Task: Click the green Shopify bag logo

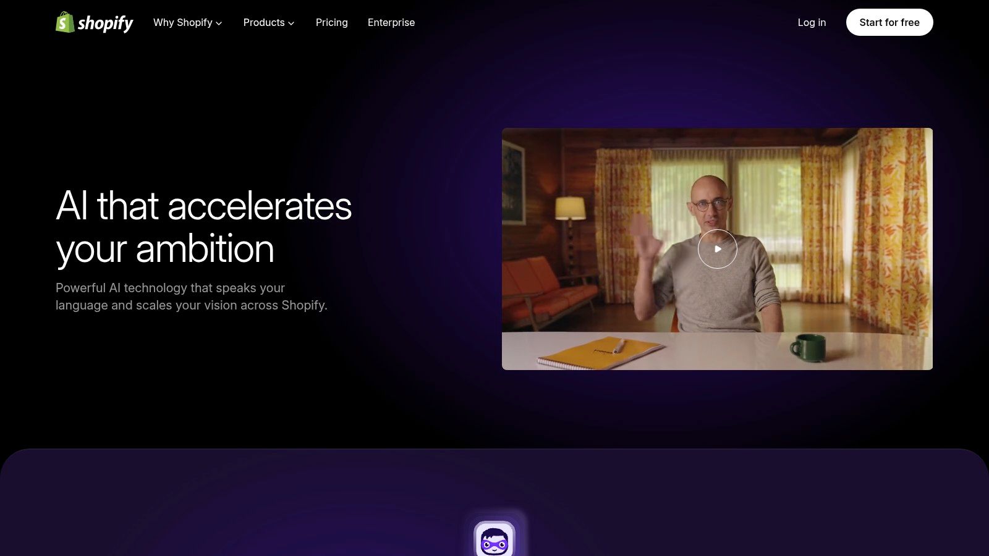Action: click(65, 22)
